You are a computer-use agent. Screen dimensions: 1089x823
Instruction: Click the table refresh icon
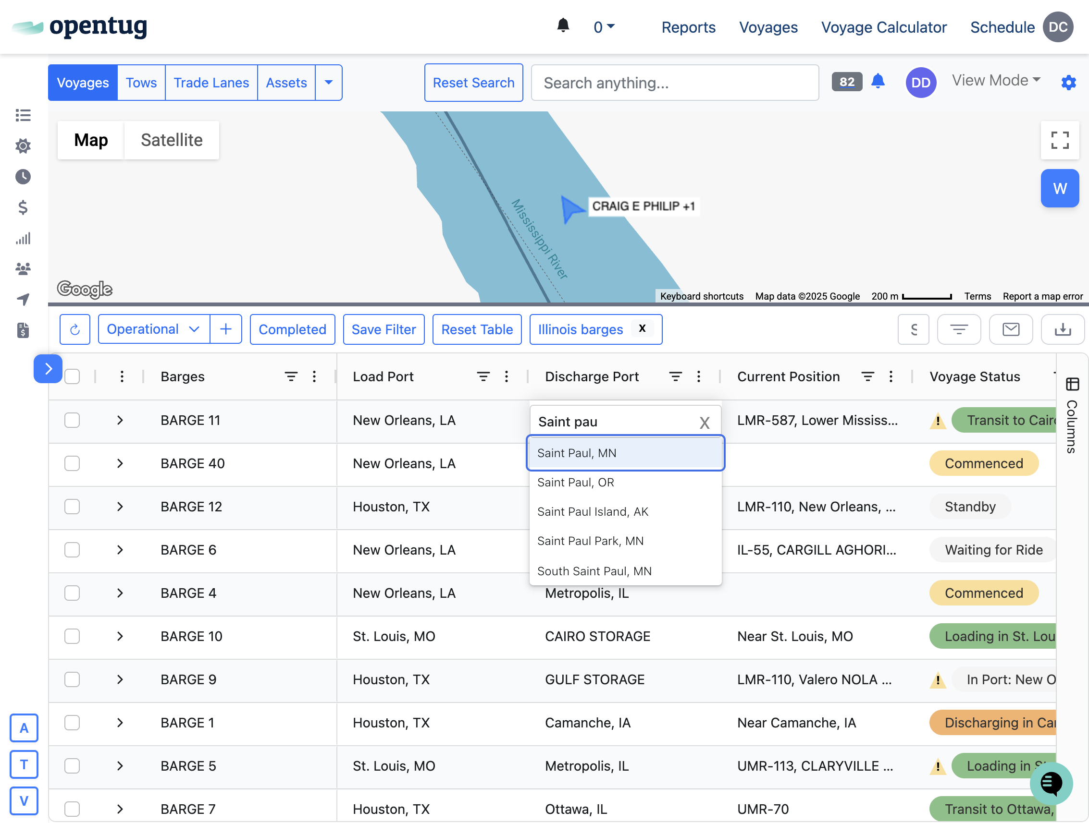pos(75,329)
